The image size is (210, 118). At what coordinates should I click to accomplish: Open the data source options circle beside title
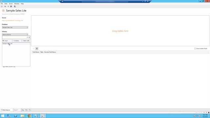click(3, 10)
